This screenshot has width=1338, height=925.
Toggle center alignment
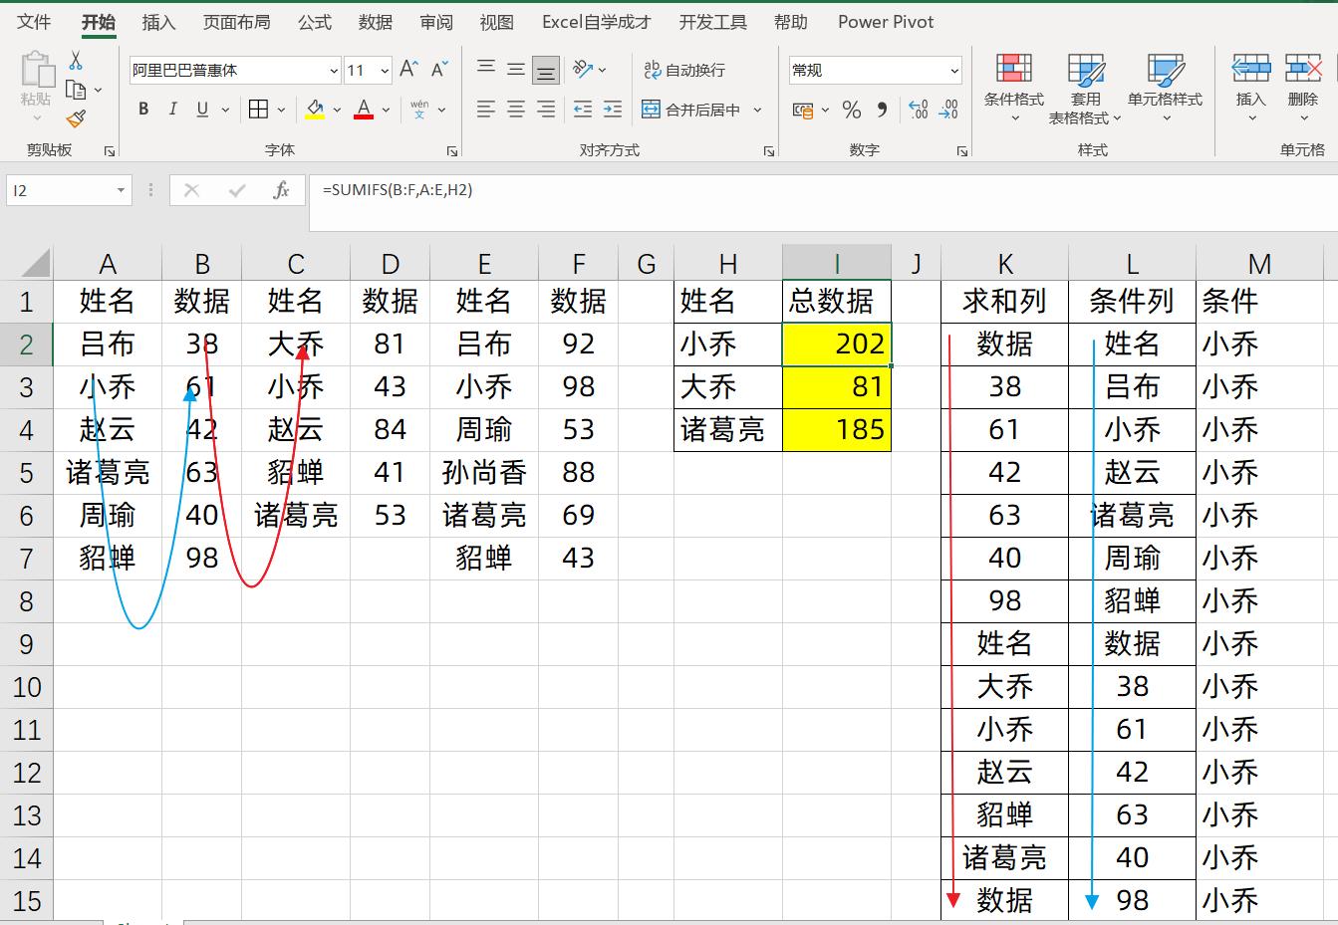click(x=515, y=110)
